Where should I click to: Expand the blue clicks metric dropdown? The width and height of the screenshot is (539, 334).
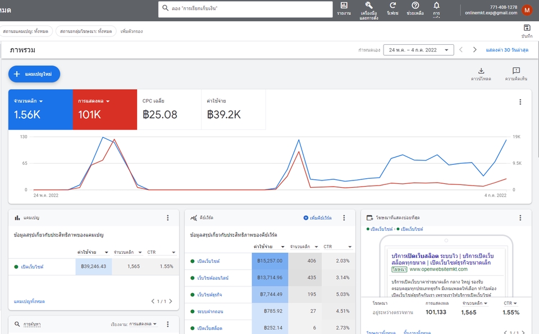[41, 101]
